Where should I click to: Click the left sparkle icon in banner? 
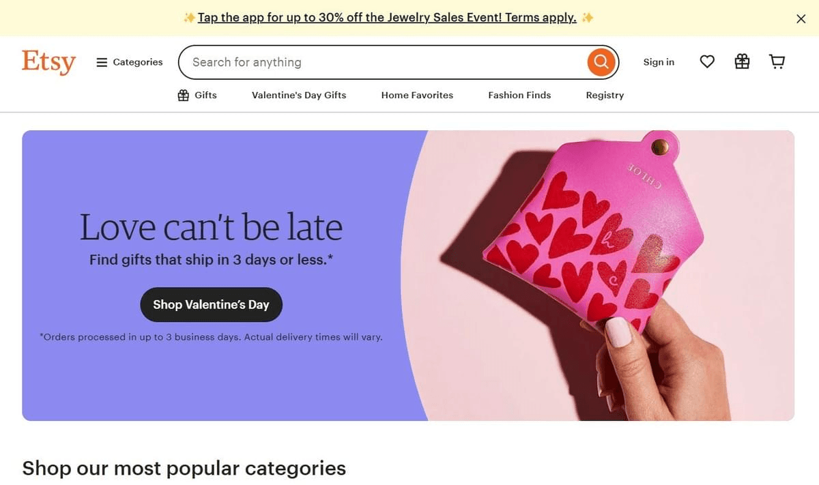click(x=189, y=18)
